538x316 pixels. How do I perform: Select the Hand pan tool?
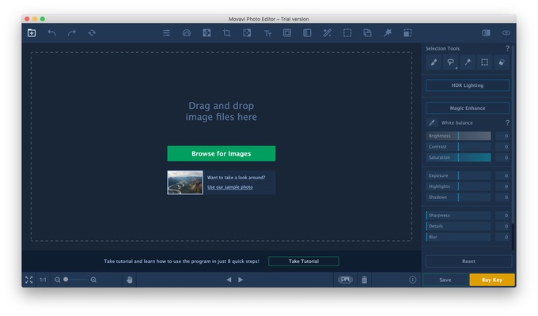pos(129,280)
